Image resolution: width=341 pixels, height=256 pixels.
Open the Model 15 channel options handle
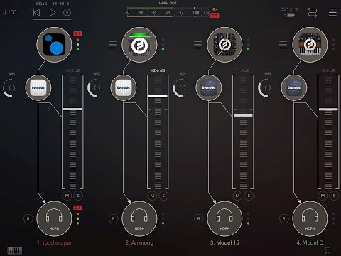[197, 45]
